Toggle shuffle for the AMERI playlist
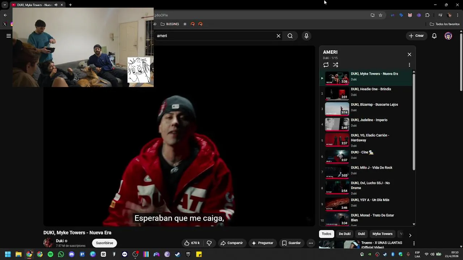 pyautogui.click(x=336, y=65)
